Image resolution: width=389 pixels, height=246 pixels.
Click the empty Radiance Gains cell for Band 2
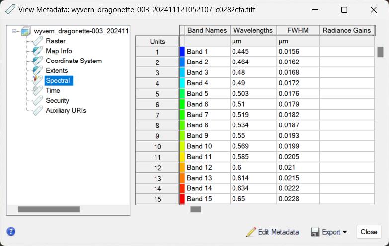(347, 62)
